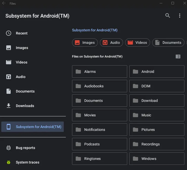Open Videos label in the sidebar

point(22,62)
